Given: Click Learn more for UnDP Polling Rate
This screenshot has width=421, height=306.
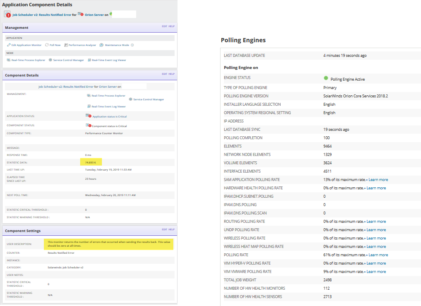Looking at the screenshot, I should point(376,229).
